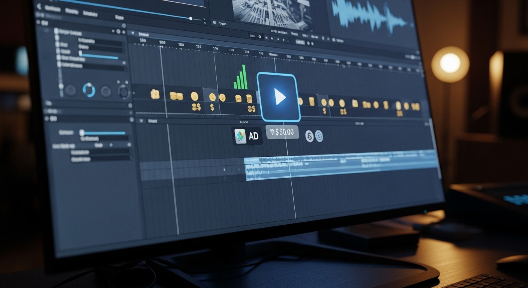Click the gold gift box icon on the track

pos(155,95)
